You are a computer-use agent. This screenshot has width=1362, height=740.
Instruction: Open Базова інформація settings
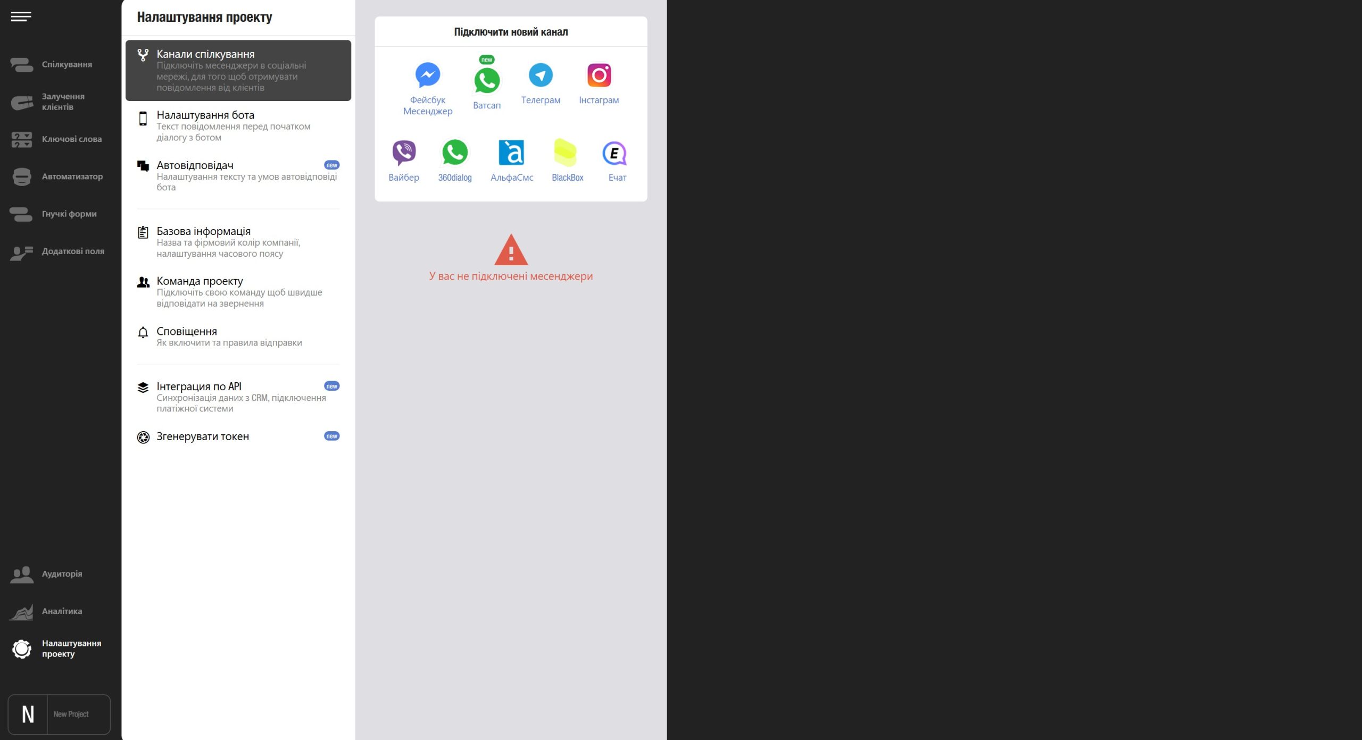(238, 242)
